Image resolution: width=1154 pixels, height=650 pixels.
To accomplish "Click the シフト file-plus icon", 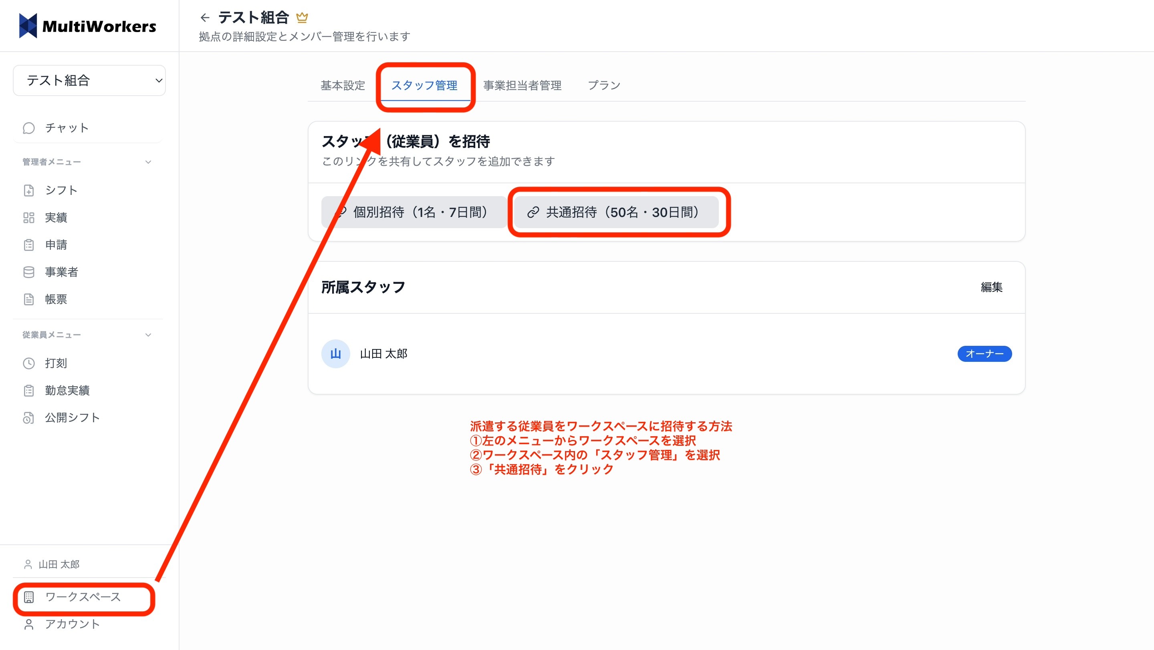I will pyautogui.click(x=29, y=191).
